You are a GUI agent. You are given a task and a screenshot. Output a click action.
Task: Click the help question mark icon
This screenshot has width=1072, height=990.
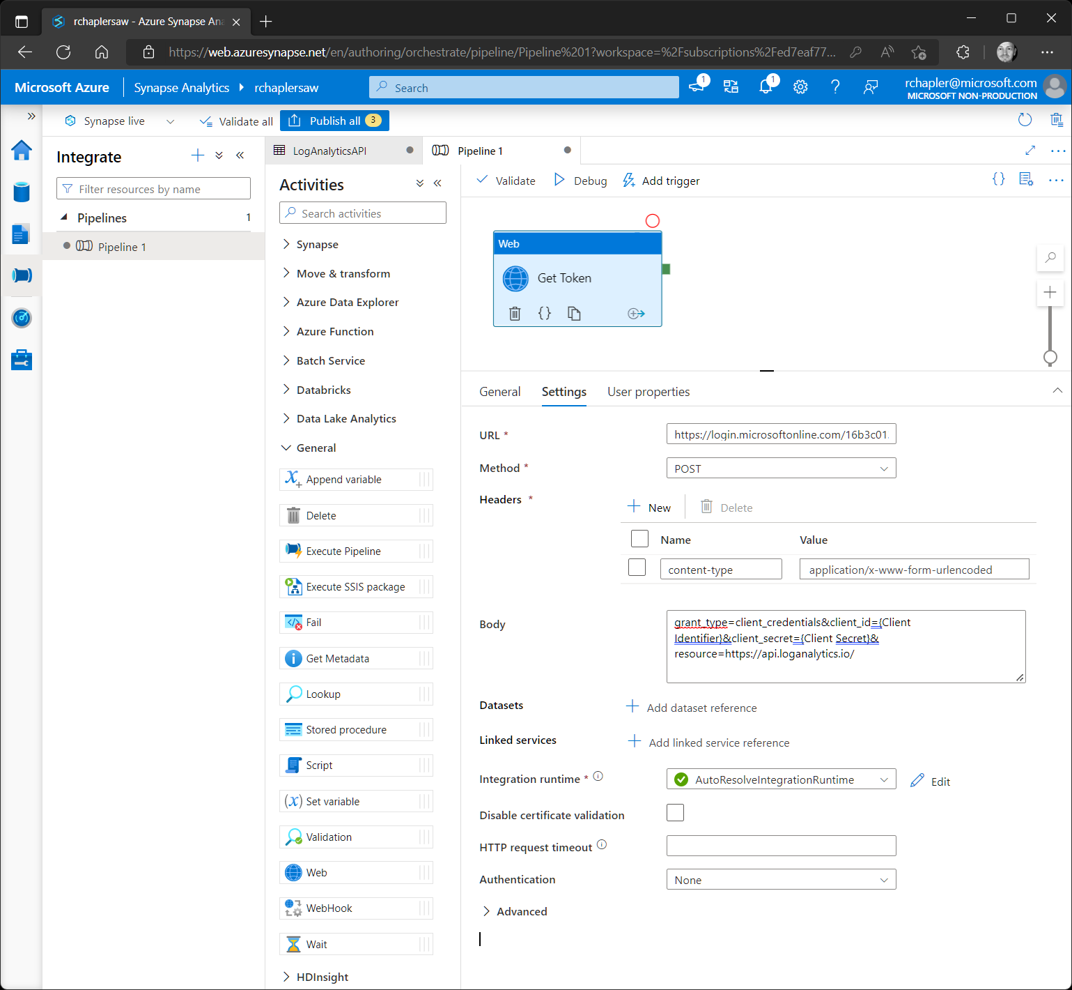835,87
